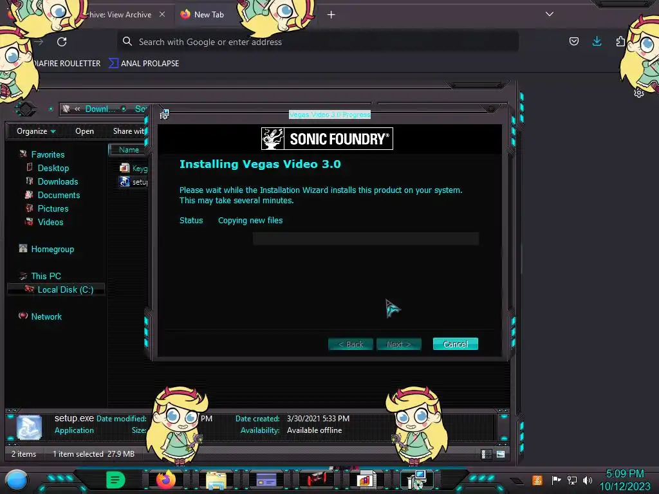Open Firefox from the taskbar
Screen dimensions: 659x494
click(x=165, y=480)
